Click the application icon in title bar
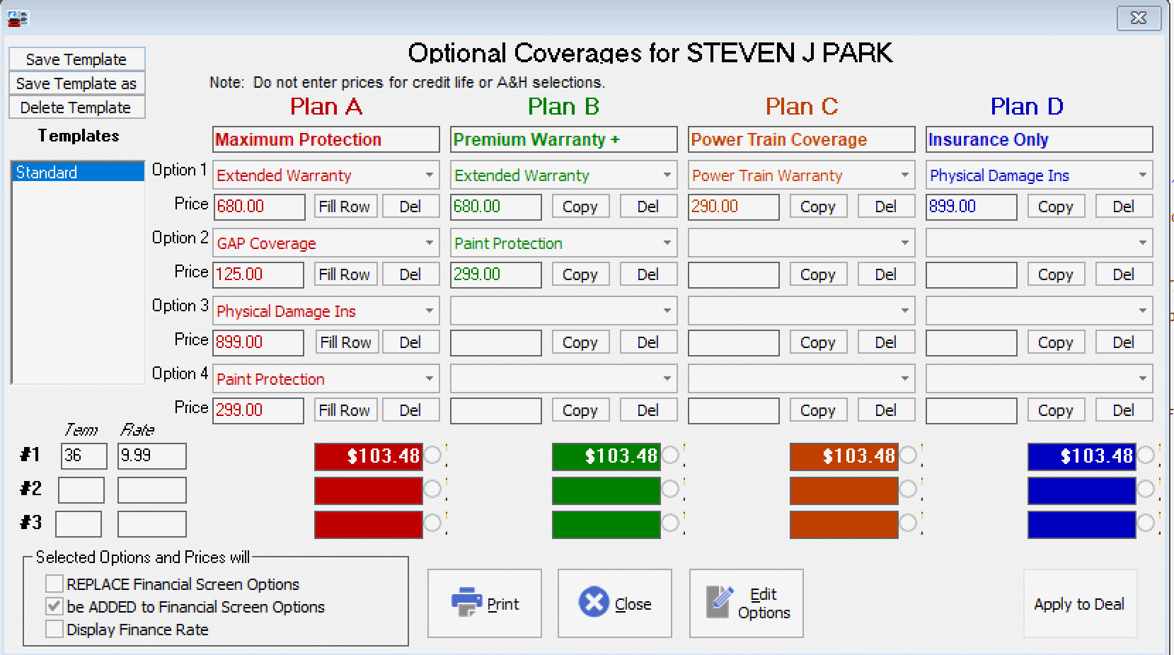This screenshot has height=655, width=1174. click(x=17, y=18)
